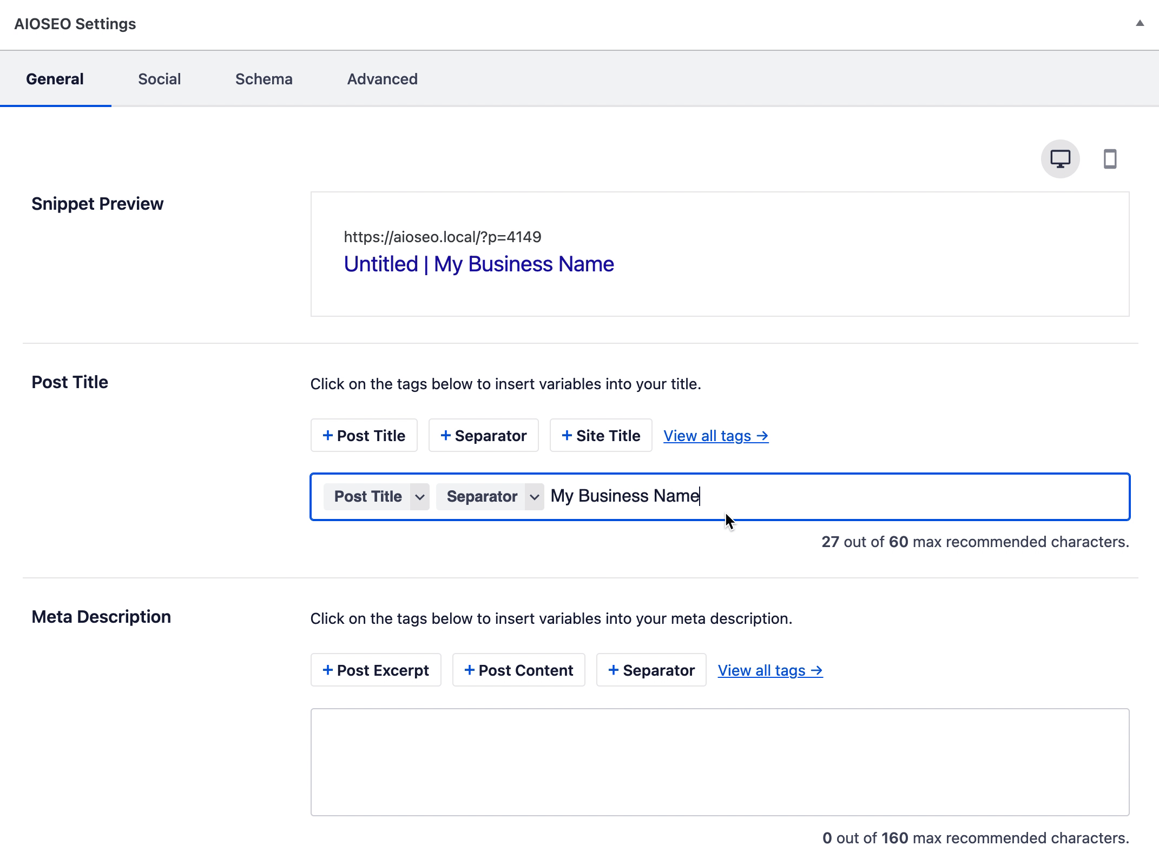This screenshot has width=1159, height=866.
Task: Insert Separator tag into meta description
Action: (651, 670)
